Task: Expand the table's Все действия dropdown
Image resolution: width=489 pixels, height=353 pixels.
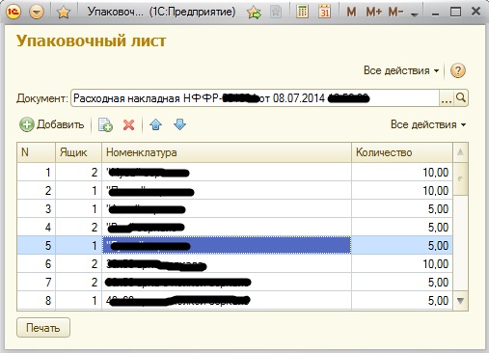Action: pos(428,124)
